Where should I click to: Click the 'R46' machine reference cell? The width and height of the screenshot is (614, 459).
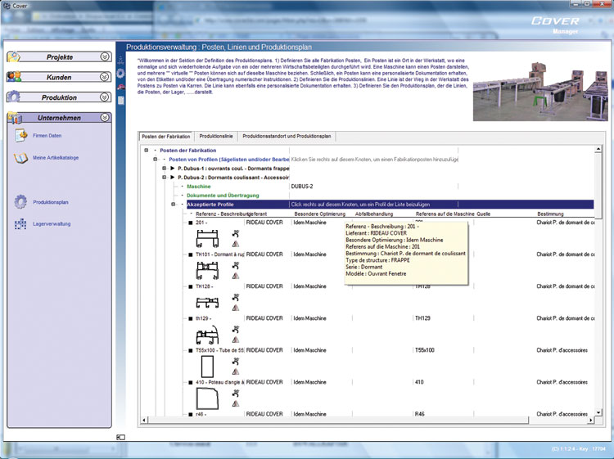pyautogui.click(x=420, y=414)
